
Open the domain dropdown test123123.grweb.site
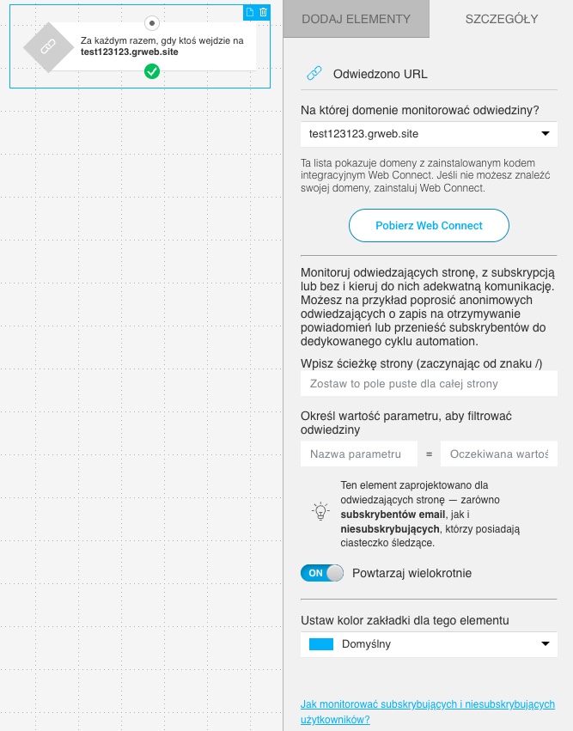pos(429,134)
